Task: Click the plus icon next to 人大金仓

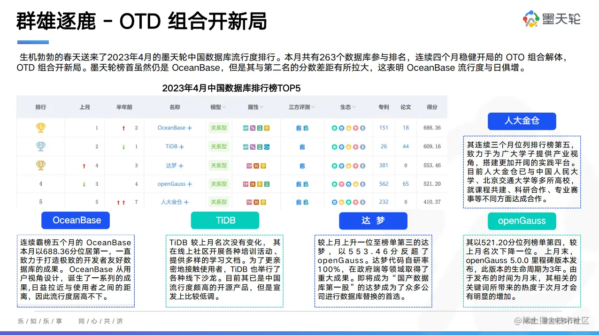Action: click(x=186, y=202)
